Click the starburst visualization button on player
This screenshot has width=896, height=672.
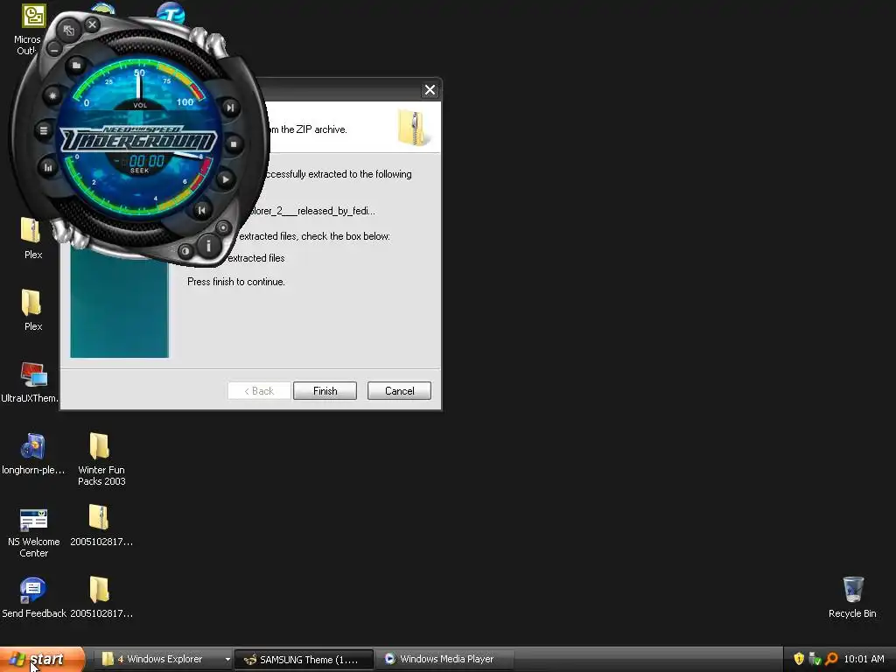coord(53,95)
